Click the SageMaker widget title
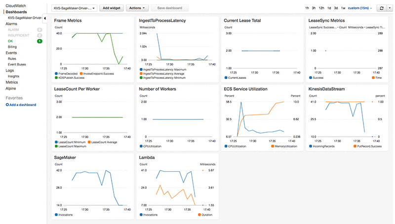The image size is (395, 224). [x=65, y=157]
